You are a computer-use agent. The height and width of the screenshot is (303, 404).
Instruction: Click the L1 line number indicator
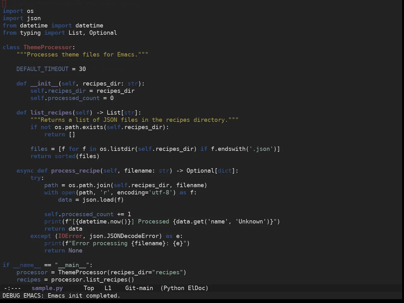(x=108, y=288)
